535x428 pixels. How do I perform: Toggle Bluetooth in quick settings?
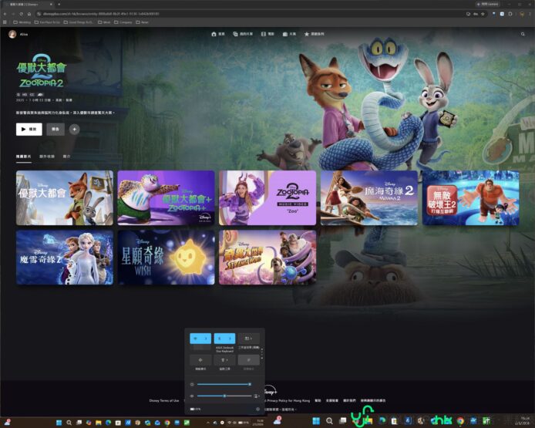[220, 339]
